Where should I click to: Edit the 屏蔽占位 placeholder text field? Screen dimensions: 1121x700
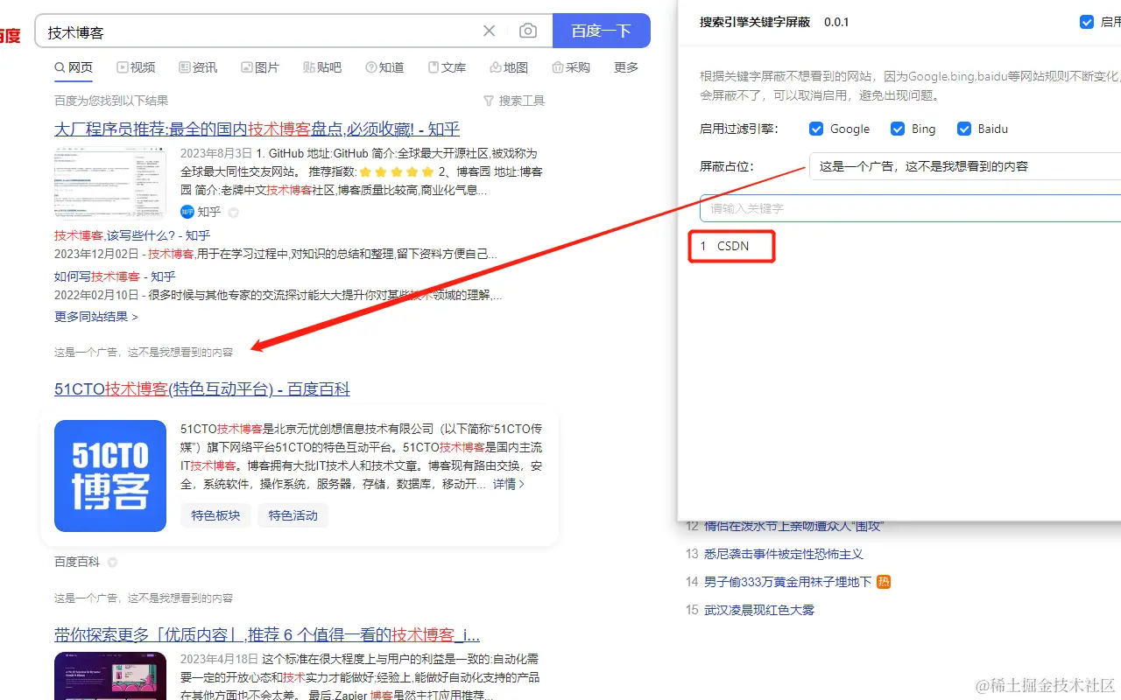[x=965, y=165]
